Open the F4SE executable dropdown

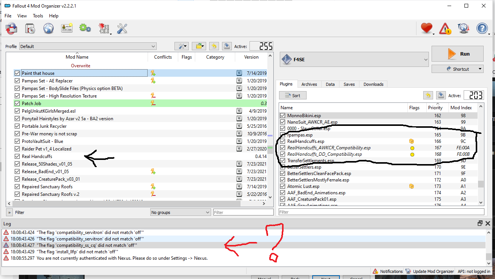pos(354,59)
